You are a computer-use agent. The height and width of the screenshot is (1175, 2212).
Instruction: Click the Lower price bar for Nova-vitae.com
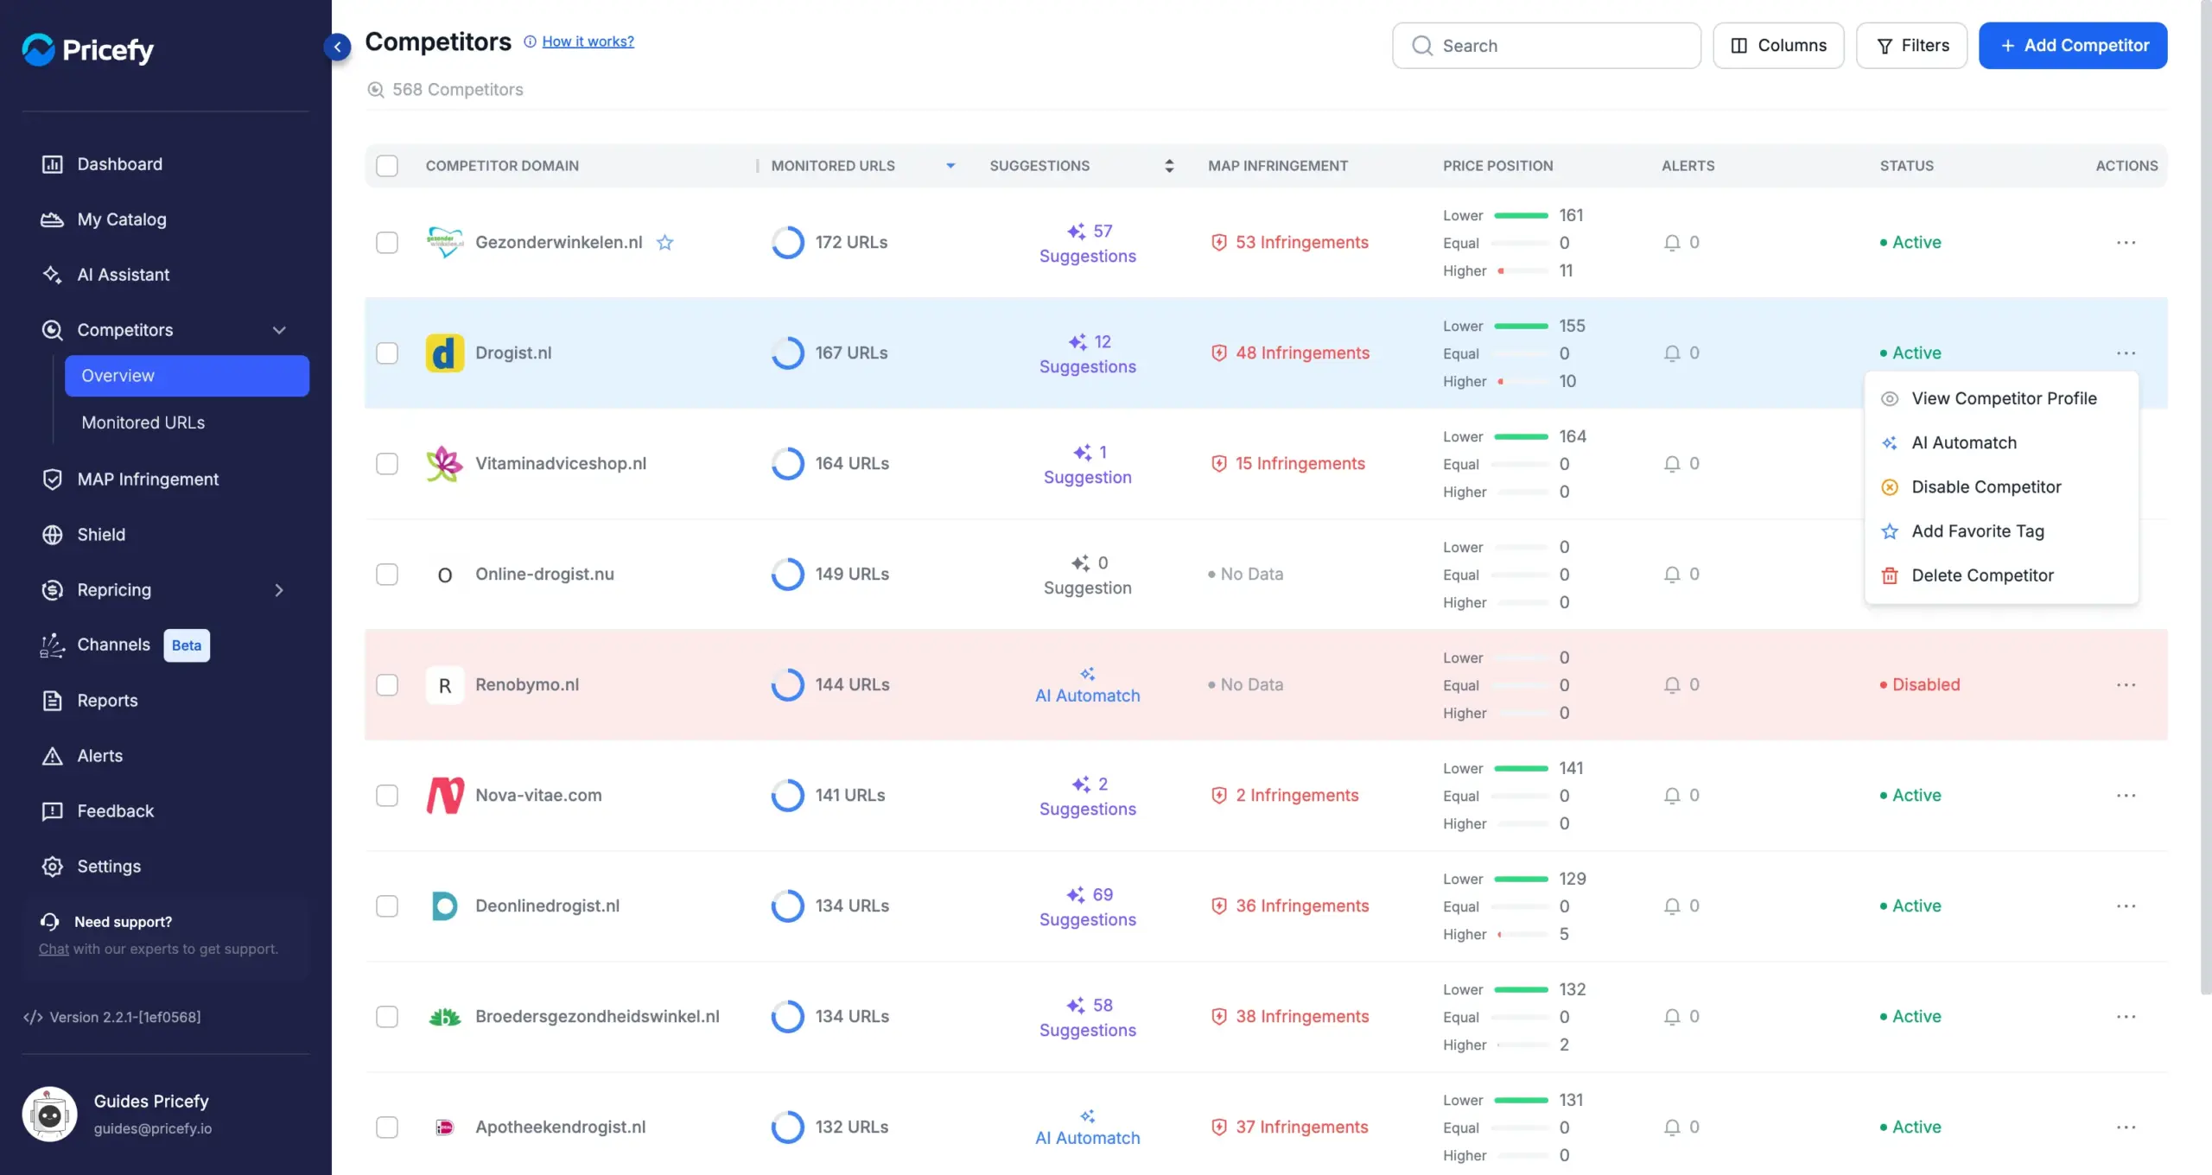[x=1521, y=768]
